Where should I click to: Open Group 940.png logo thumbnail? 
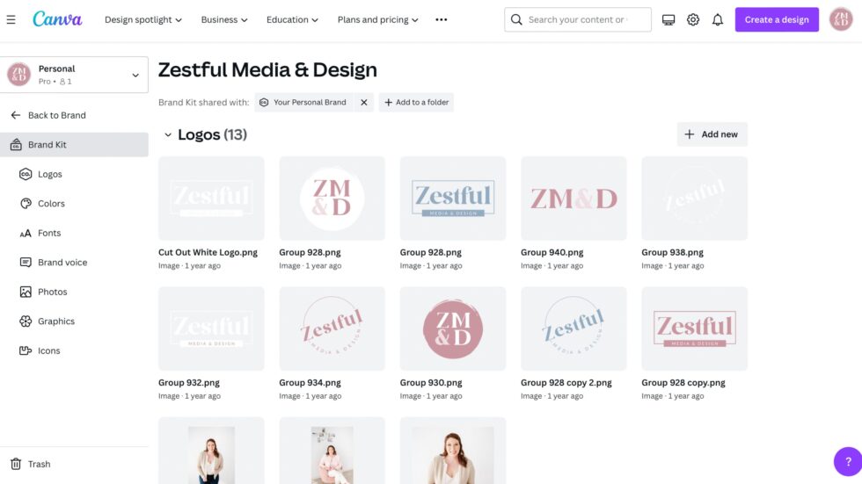coord(573,199)
